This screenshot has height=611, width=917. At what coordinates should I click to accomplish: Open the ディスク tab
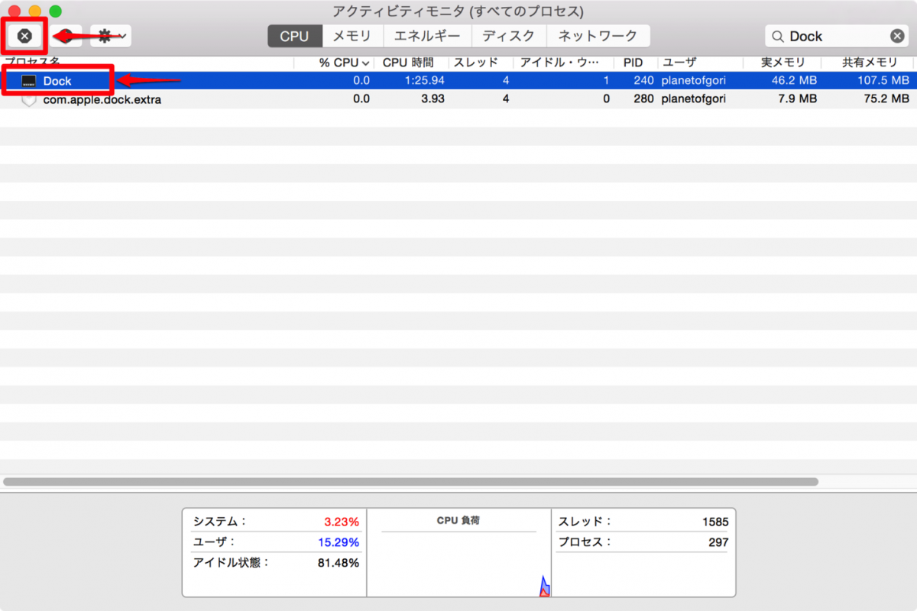[x=509, y=36]
